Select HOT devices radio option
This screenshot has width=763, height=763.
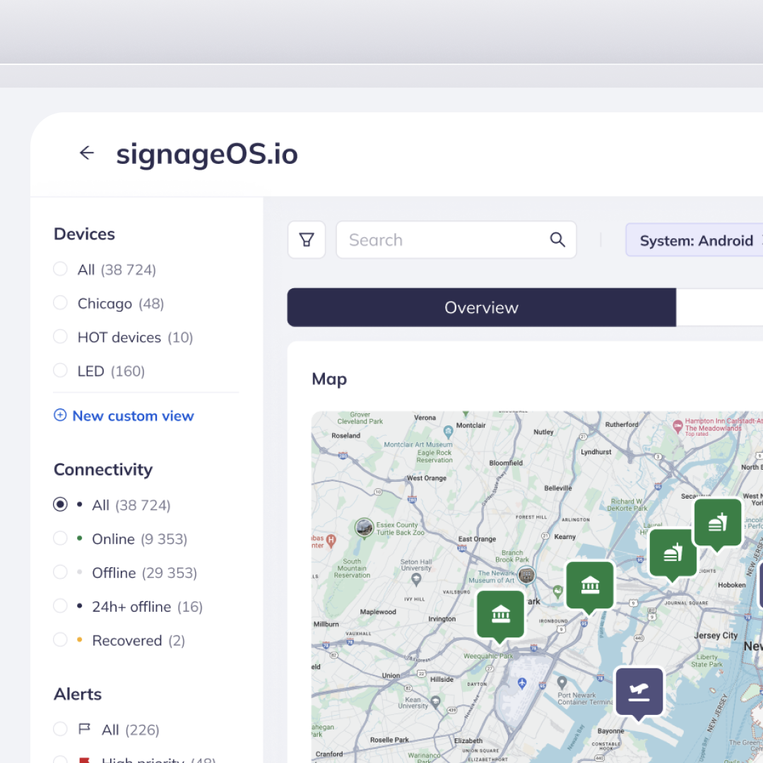coord(61,337)
